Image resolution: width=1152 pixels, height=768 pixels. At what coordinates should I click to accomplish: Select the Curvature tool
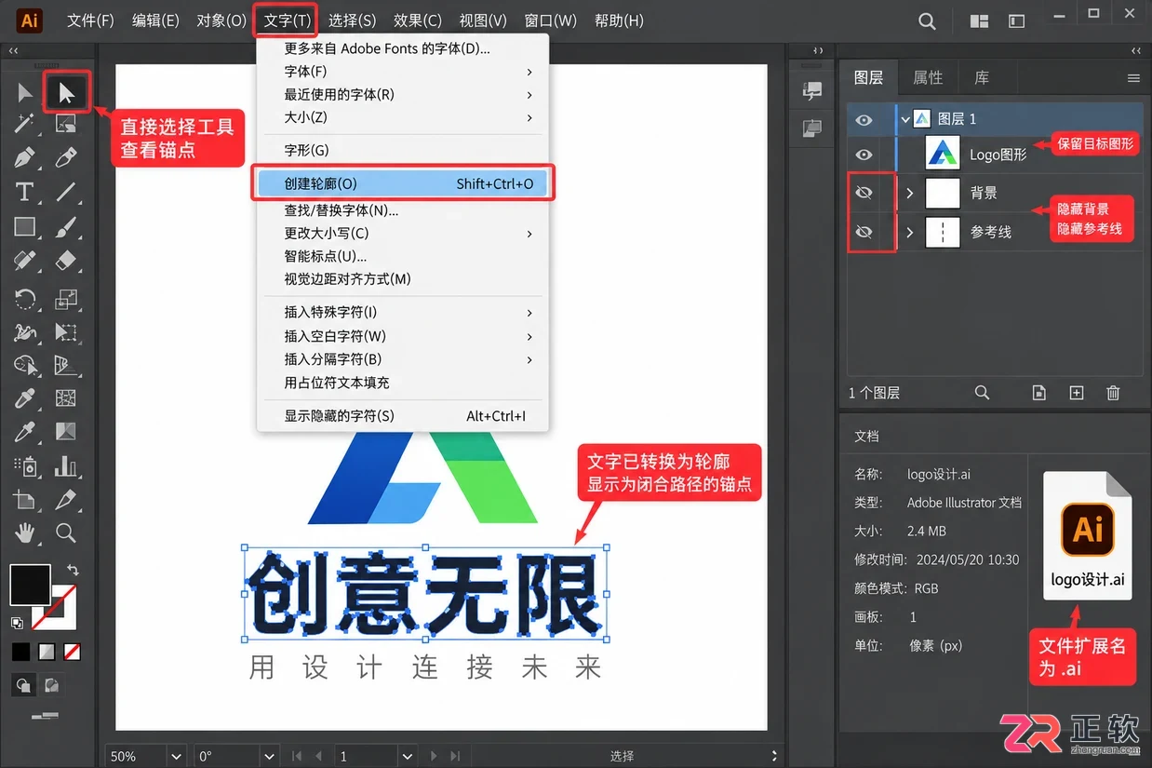click(x=66, y=157)
